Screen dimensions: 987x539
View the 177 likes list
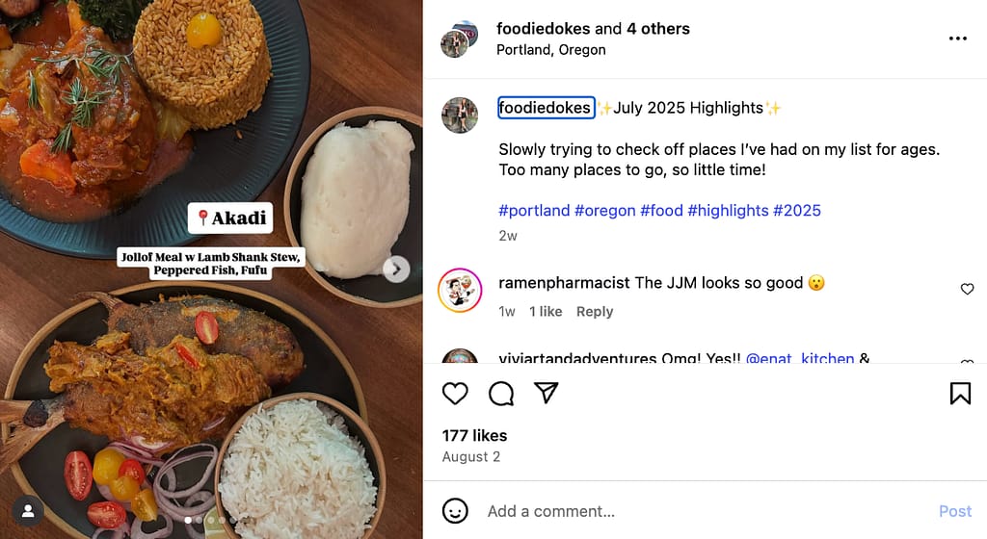coord(474,436)
